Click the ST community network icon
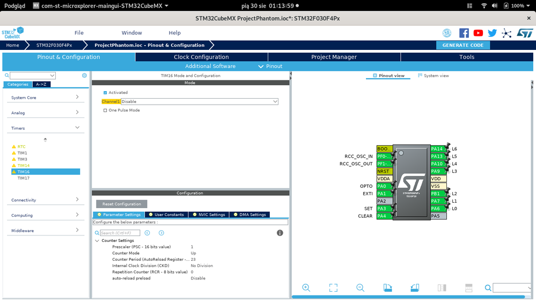Image resolution: width=536 pixels, height=302 pixels. click(x=506, y=33)
